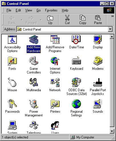This screenshot has width=116, height=141.
Task: Click the Copy toolbar button
Action: (x=83, y=20)
